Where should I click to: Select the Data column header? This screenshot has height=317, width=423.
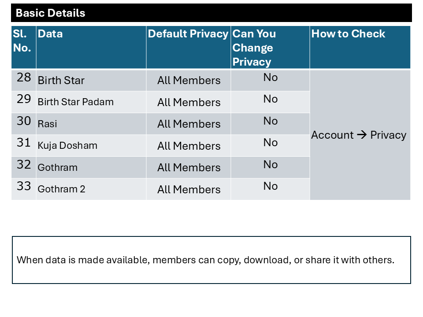91,48
